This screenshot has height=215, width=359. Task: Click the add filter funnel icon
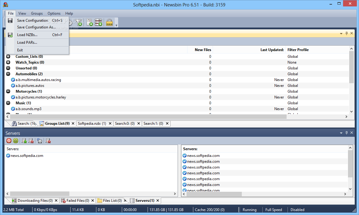tap(79, 22)
